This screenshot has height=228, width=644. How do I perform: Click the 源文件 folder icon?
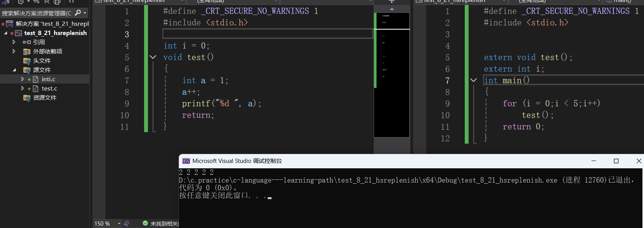coord(27,70)
